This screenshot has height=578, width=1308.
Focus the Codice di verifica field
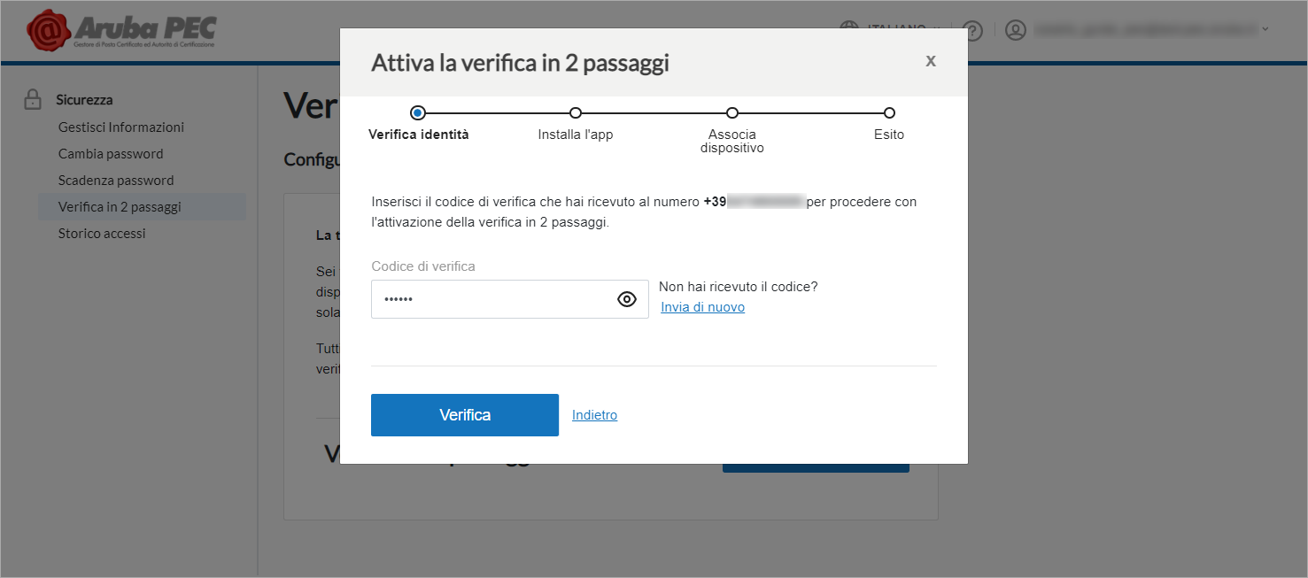point(510,299)
